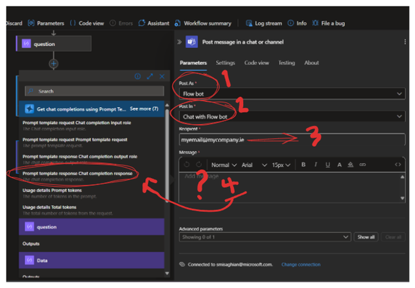The width and height of the screenshot is (415, 288).
Task: Click into the Add message text area
Action: (x=290, y=187)
